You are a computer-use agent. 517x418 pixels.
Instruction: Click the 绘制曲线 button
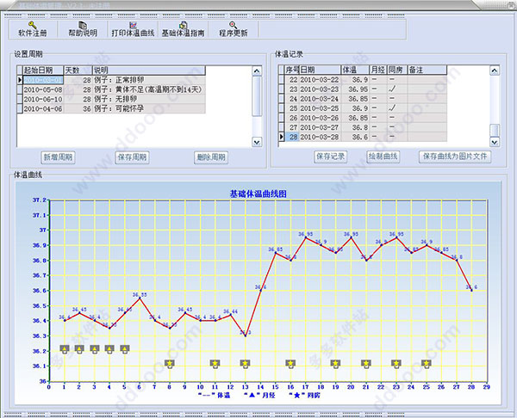pyautogui.click(x=383, y=157)
